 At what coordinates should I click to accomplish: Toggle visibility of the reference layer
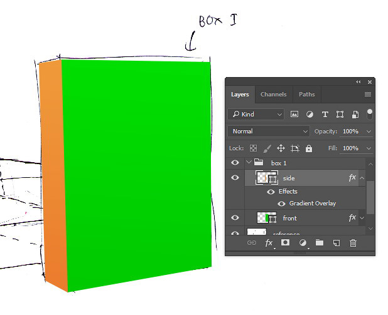(235, 233)
